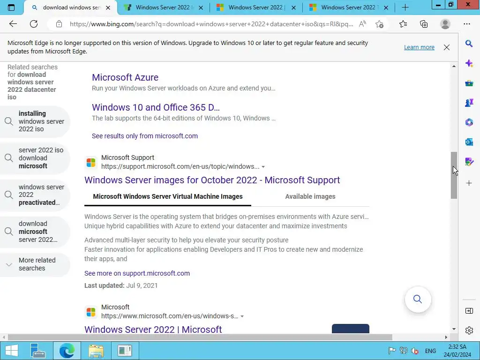The height and width of the screenshot is (360, 480).
Task: Toggle the sidebar dock icon
Action: point(469,311)
